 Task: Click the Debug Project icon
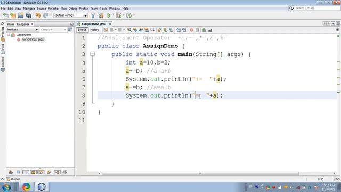click(118, 15)
